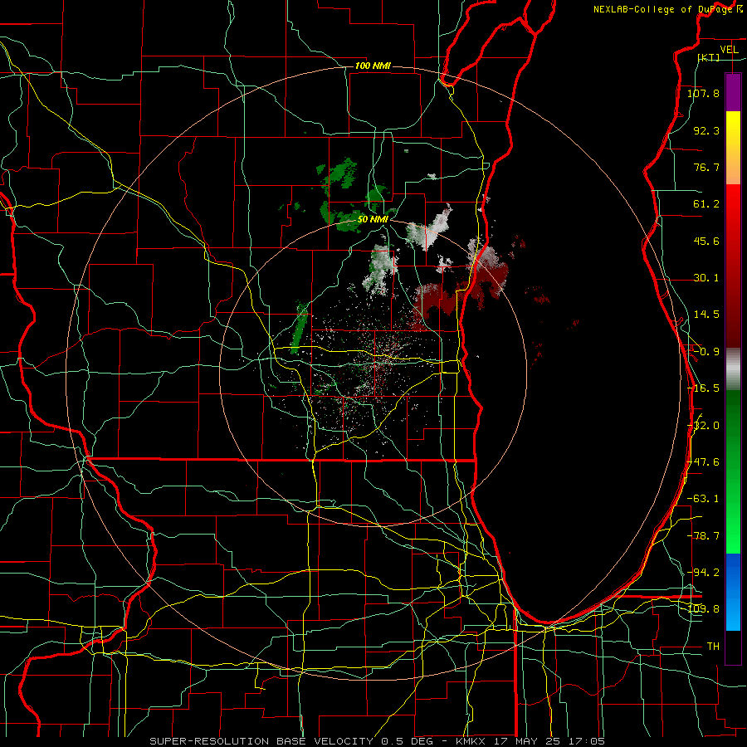747x747 pixels.
Task: Click the -63.1 legend value
Action: tap(703, 499)
